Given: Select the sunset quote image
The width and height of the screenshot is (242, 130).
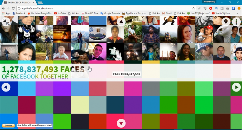Looking at the screenshot, I should click(62, 34).
